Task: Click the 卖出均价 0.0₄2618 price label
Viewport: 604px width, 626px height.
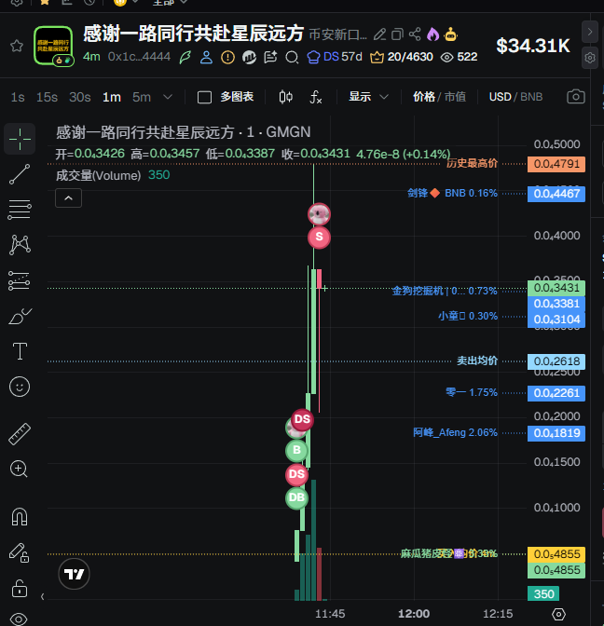Action: 556,361
